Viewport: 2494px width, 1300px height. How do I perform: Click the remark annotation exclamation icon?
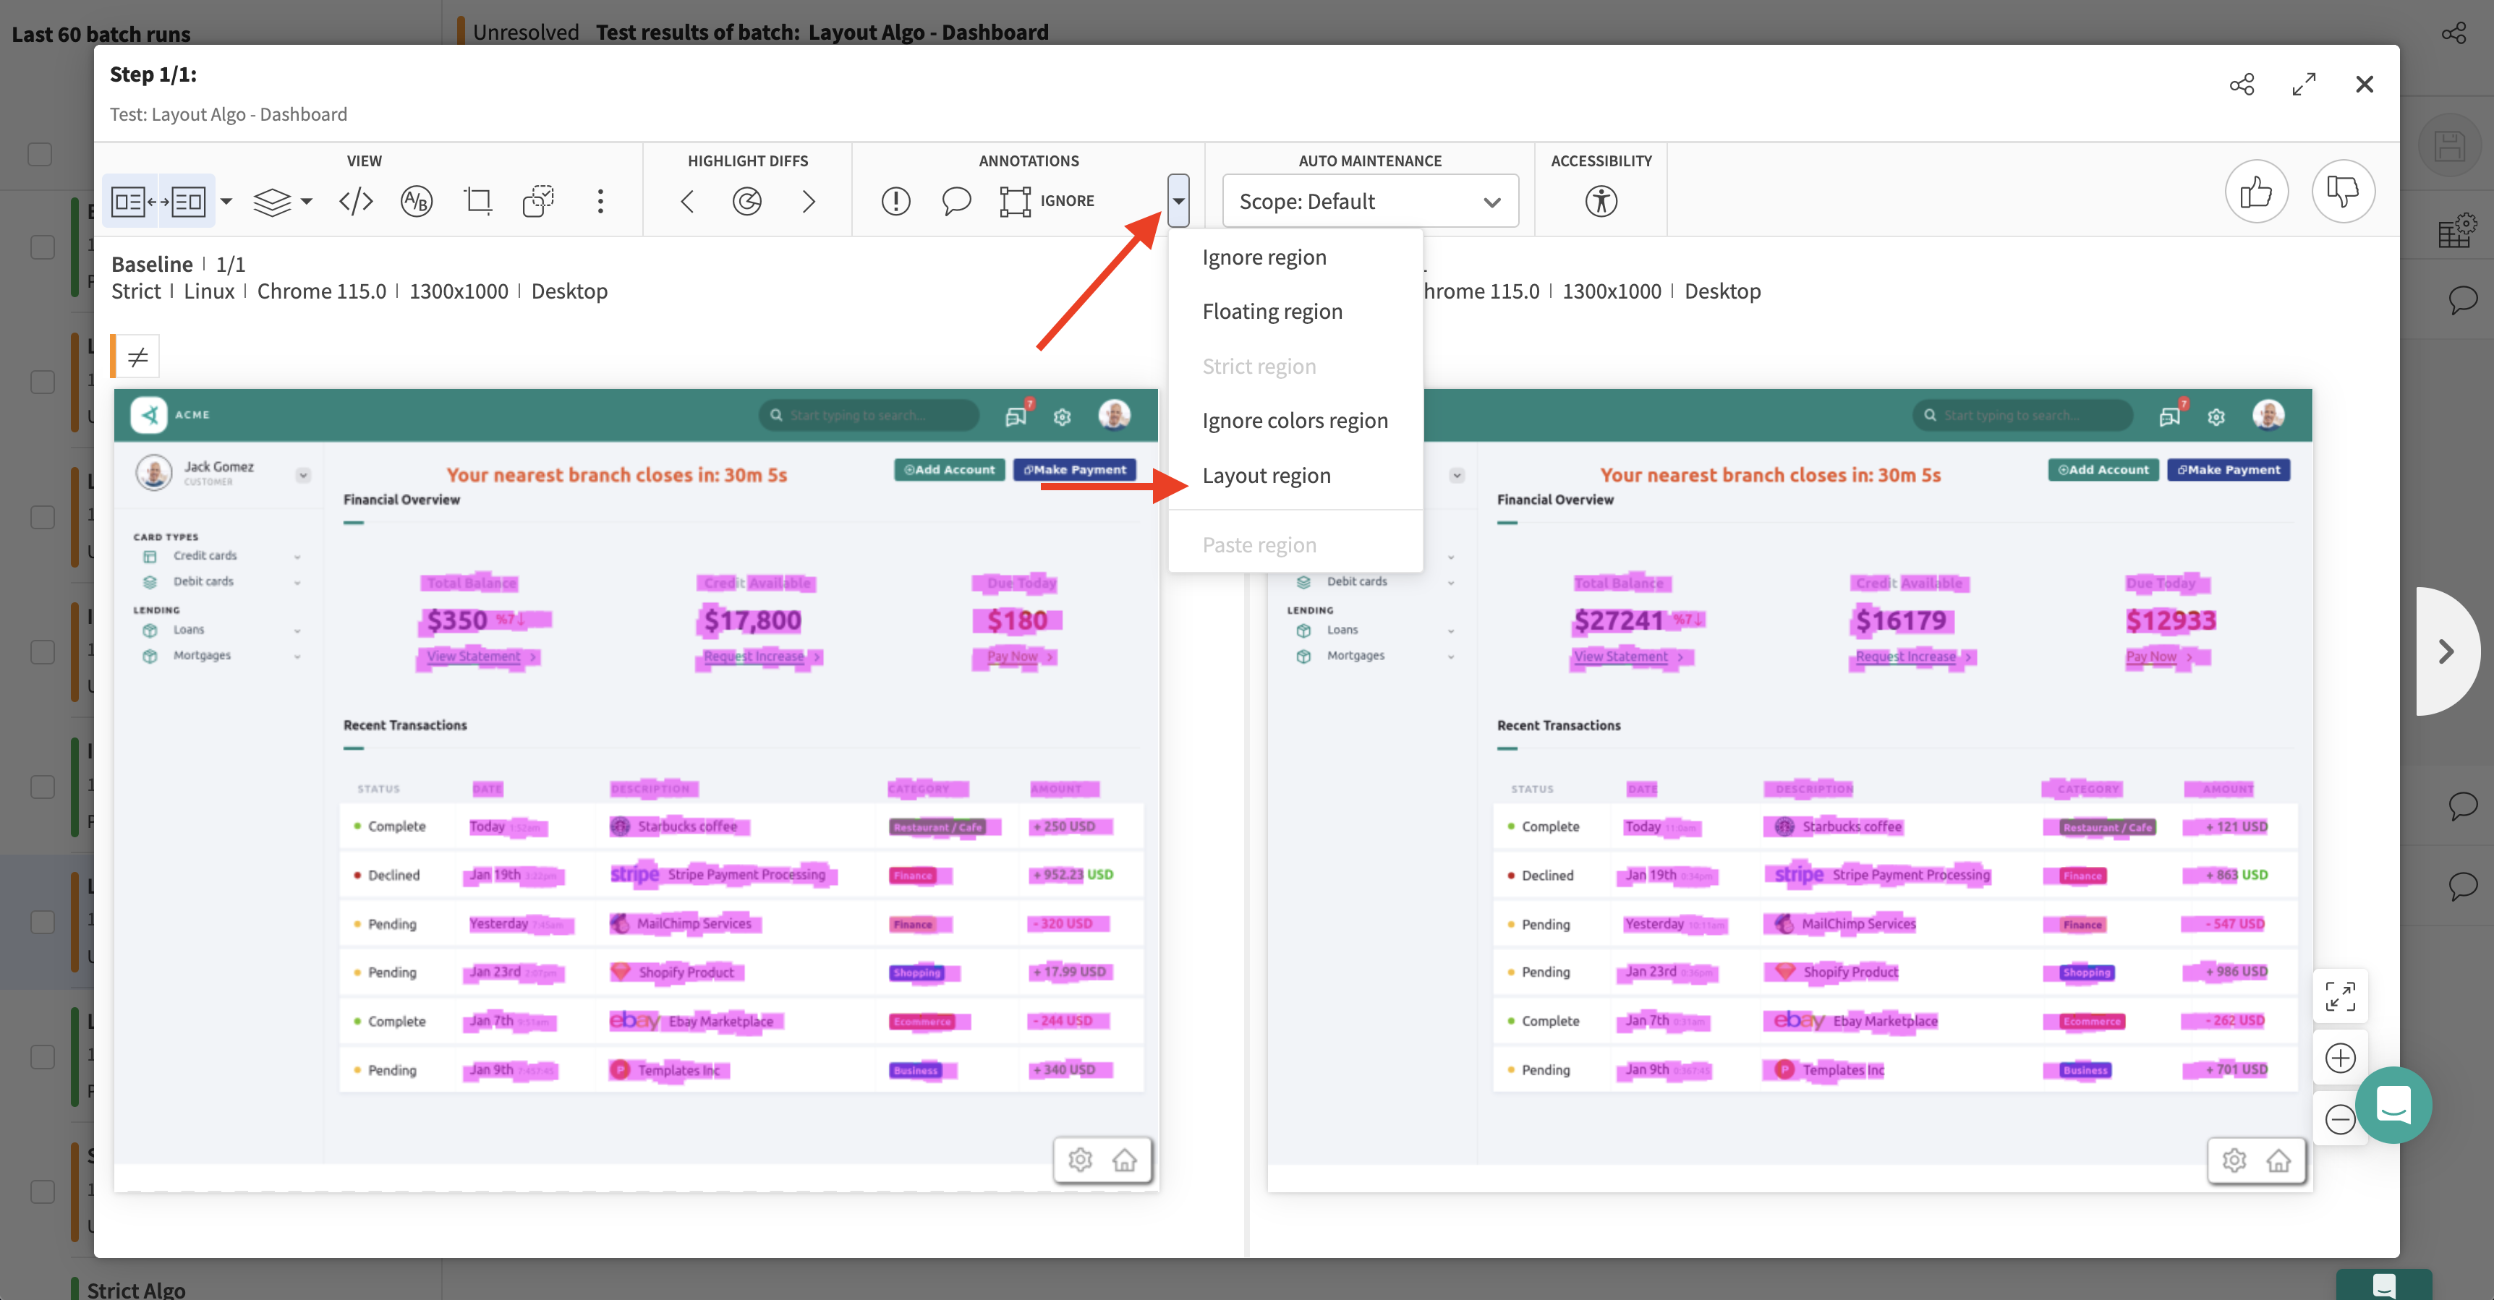[895, 201]
